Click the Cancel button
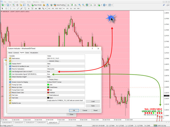170x127 pixels. pos(85,111)
